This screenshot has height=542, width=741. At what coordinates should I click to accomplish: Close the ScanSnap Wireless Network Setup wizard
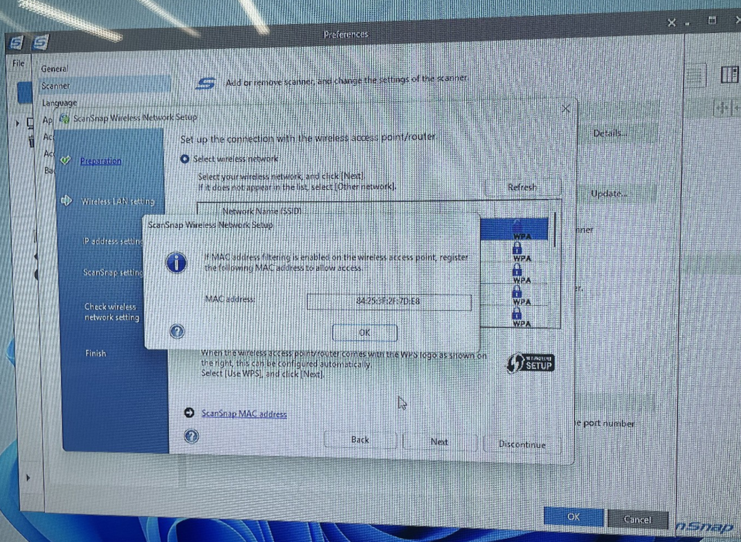[x=566, y=108]
